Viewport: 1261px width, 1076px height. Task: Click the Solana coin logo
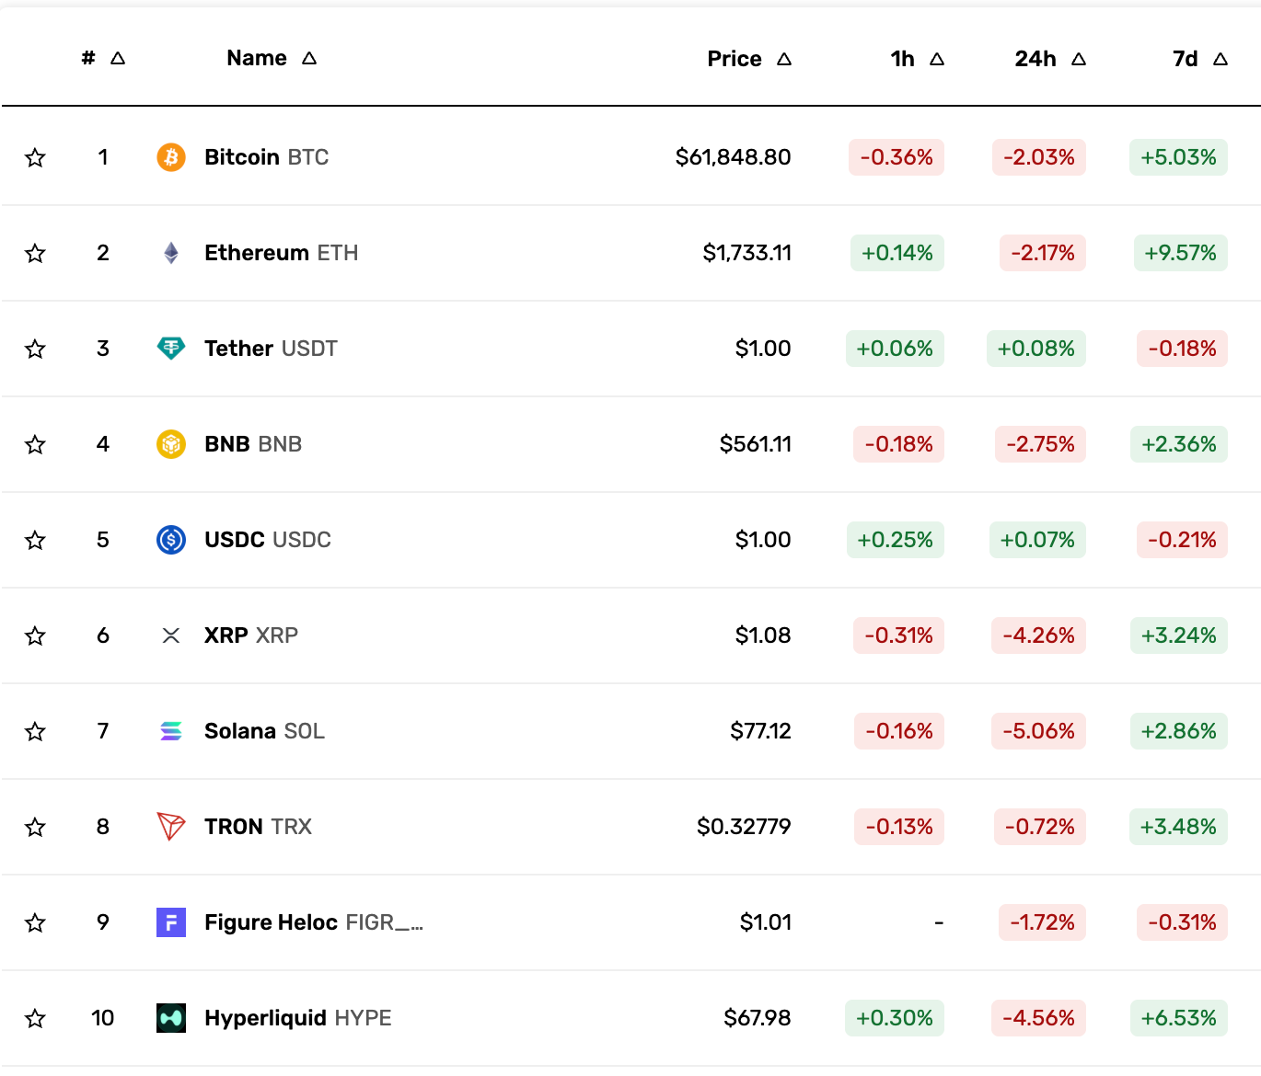[171, 731]
